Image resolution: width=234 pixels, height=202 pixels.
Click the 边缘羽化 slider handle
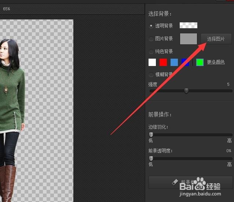click(x=151, y=135)
